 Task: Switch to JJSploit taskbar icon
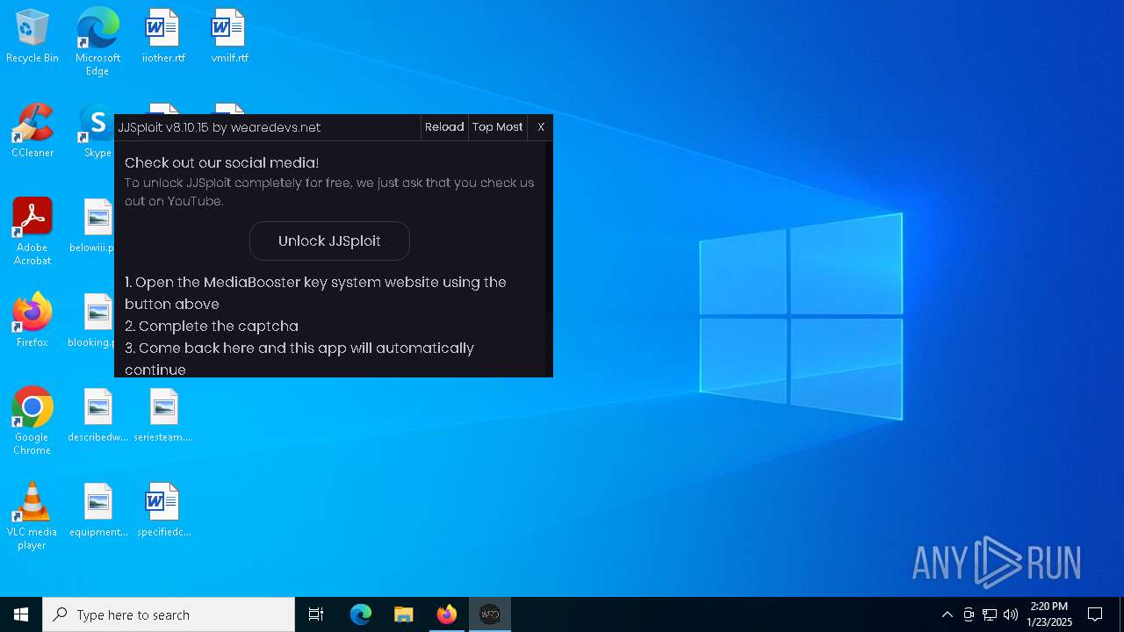tap(490, 614)
